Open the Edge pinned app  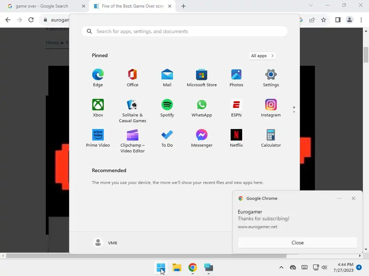98,78
